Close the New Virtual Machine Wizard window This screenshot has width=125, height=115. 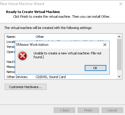[121, 4]
